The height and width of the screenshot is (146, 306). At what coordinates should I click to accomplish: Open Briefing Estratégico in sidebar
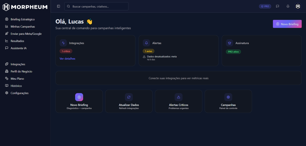tap(22, 19)
